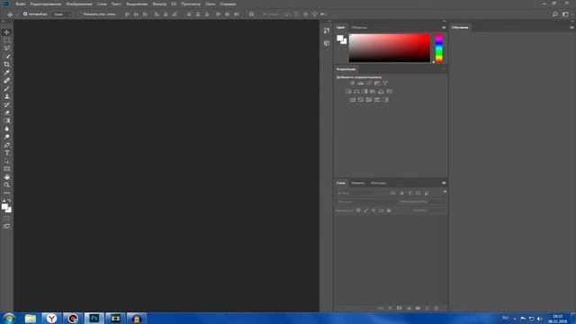Select the Rectangular Marquee tool

tap(6, 40)
